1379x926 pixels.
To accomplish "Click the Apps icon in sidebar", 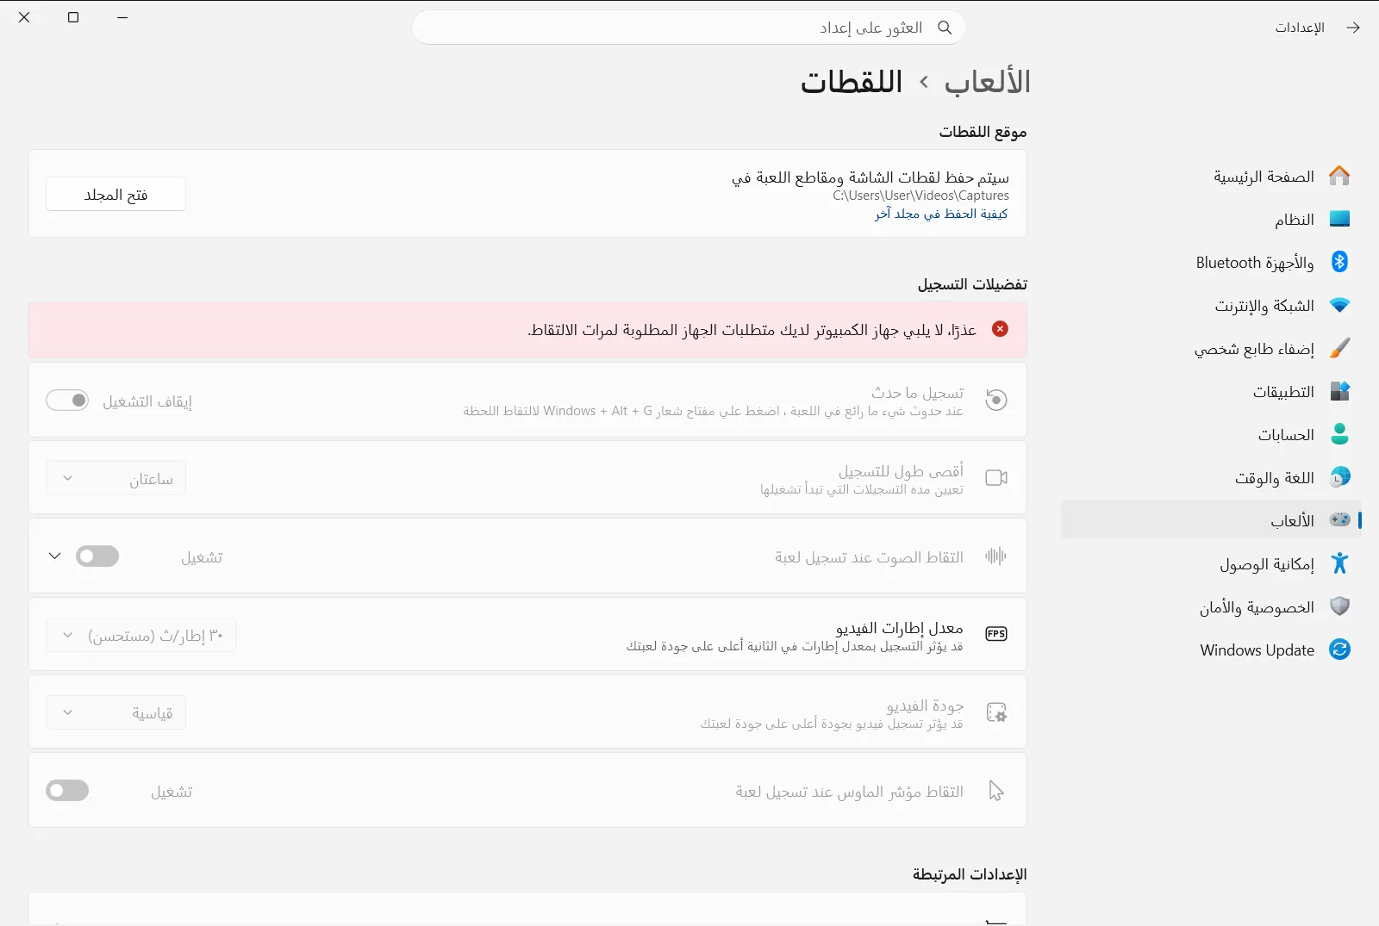I will pos(1339,391).
